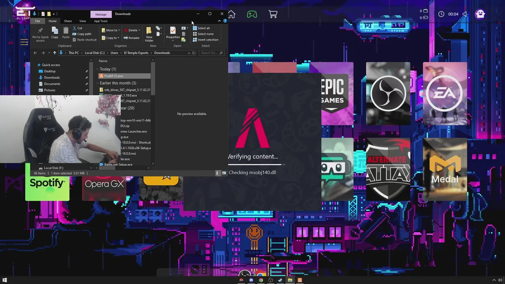This screenshot has width=505, height=284.
Task: Open Explorer help question mark icon
Action: click(x=225, y=21)
